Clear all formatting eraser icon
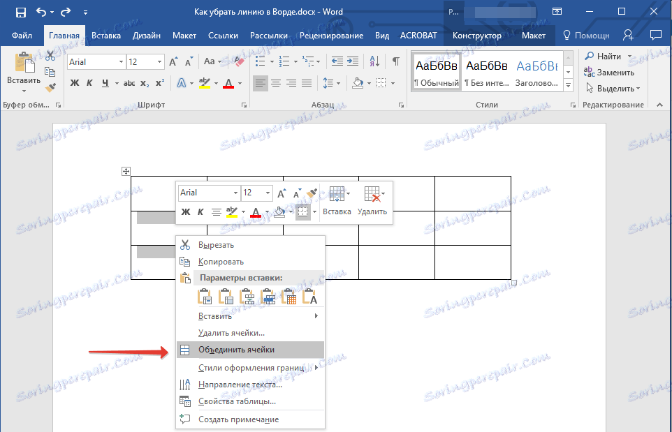Screen dimensions: 672x432 (x=239, y=61)
